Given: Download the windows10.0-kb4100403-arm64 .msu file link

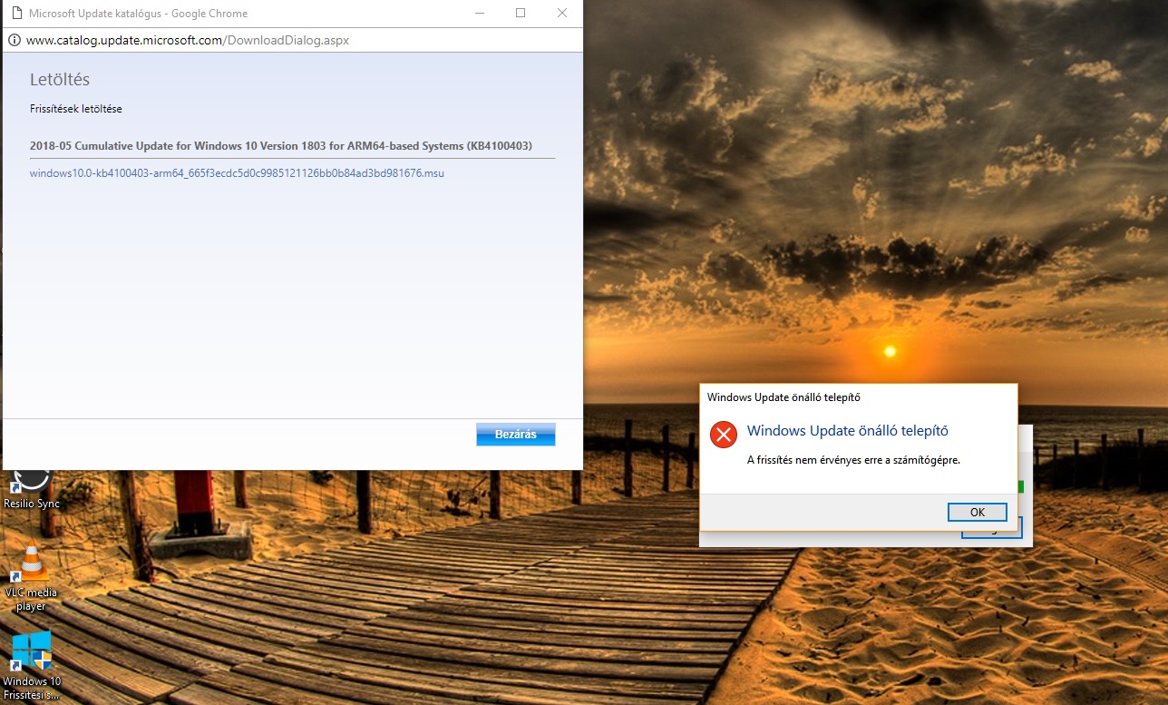Looking at the screenshot, I should pos(237,172).
